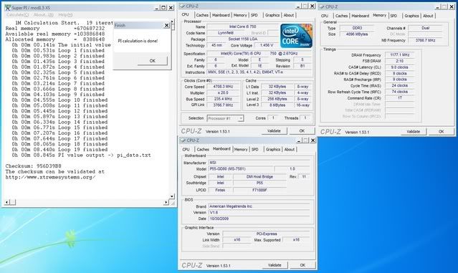Click the Loop 19 finished line
This screenshot has width=458, height=273.
click(x=59, y=150)
